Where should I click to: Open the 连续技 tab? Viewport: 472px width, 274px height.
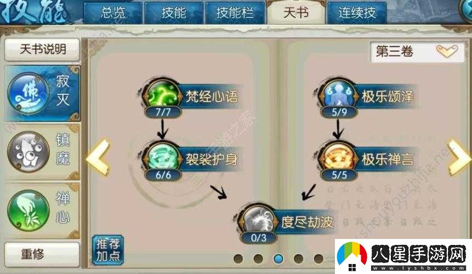(x=357, y=13)
